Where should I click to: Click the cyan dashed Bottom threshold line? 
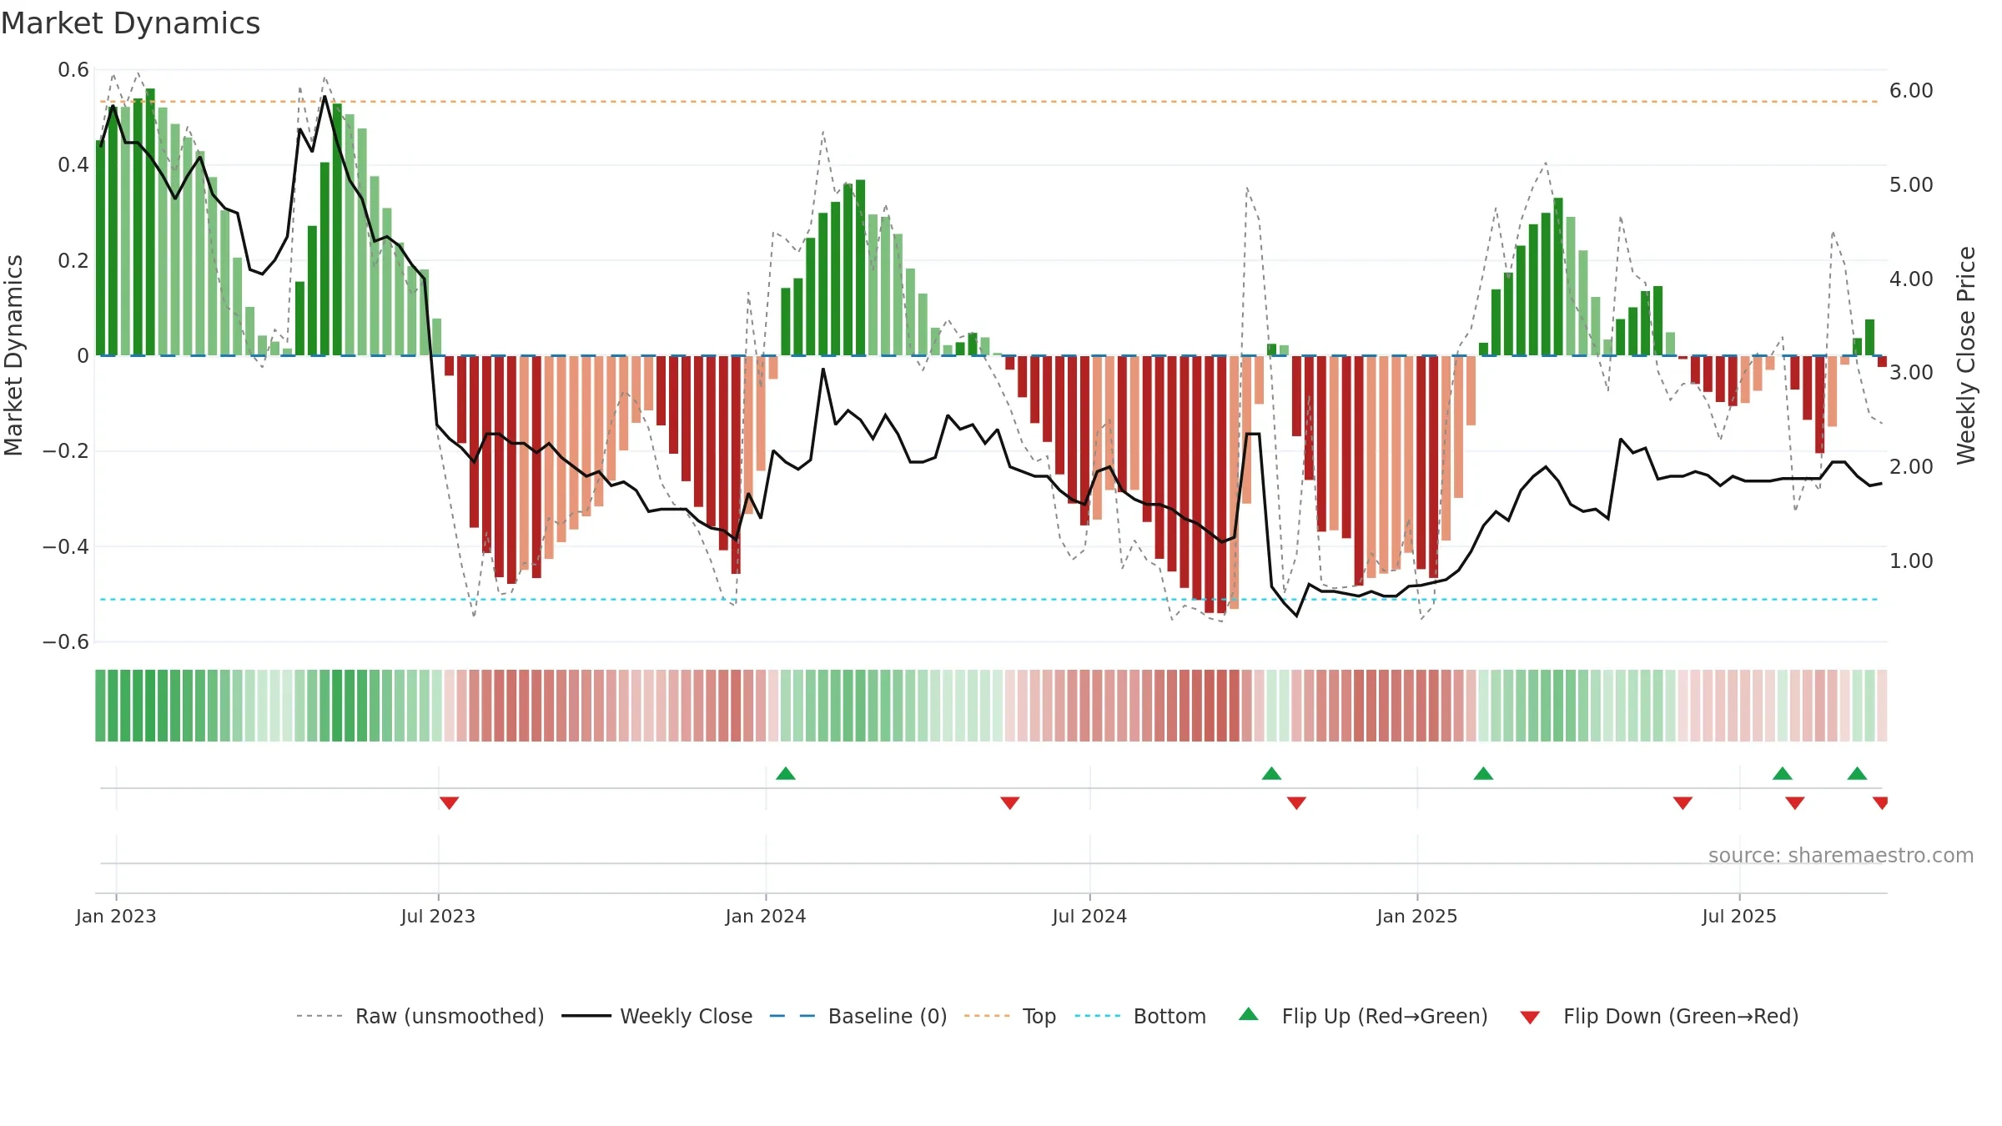[x=989, y=599]
